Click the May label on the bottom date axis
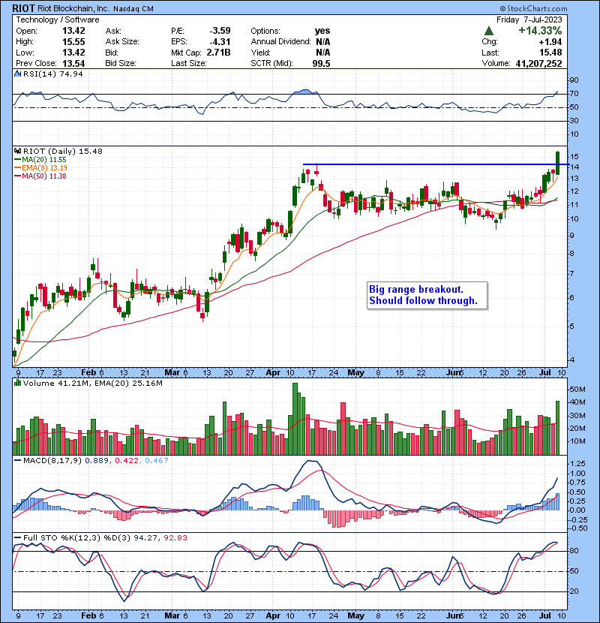 [355, 615]
